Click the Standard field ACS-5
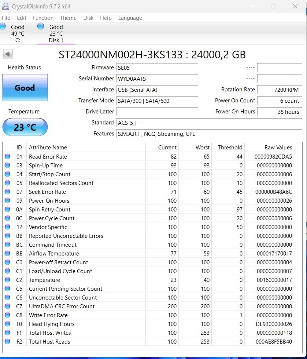Viewport: 307px width, 359px height. point(209,123)
